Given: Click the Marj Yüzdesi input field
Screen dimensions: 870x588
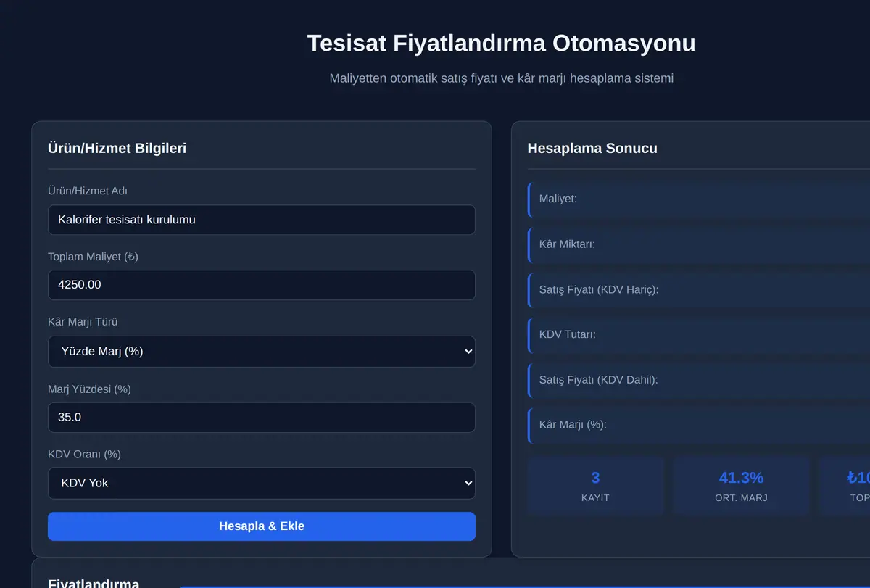Looking at the screenshot, I should (262, 418).
